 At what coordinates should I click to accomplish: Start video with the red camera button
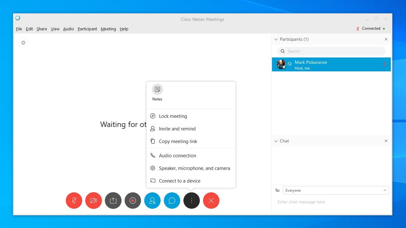pos(94,201)
